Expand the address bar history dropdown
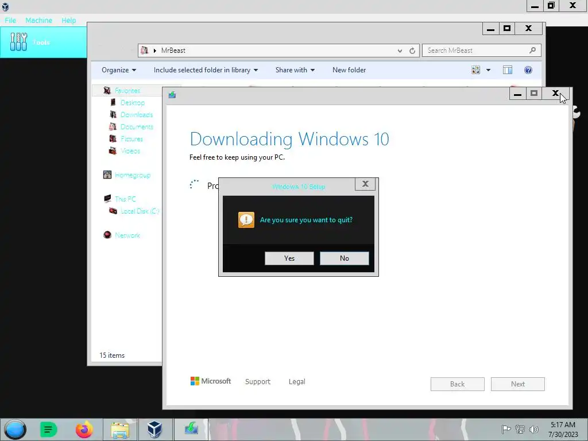 (400, 51)
